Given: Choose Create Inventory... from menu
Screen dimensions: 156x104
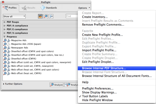Looking at the screenshot, I should [95, 17].
